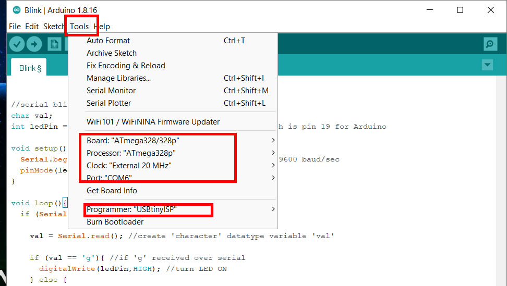Select Board: "ATmega328/328p" entry
507x286 pixels.
(173, 141)
